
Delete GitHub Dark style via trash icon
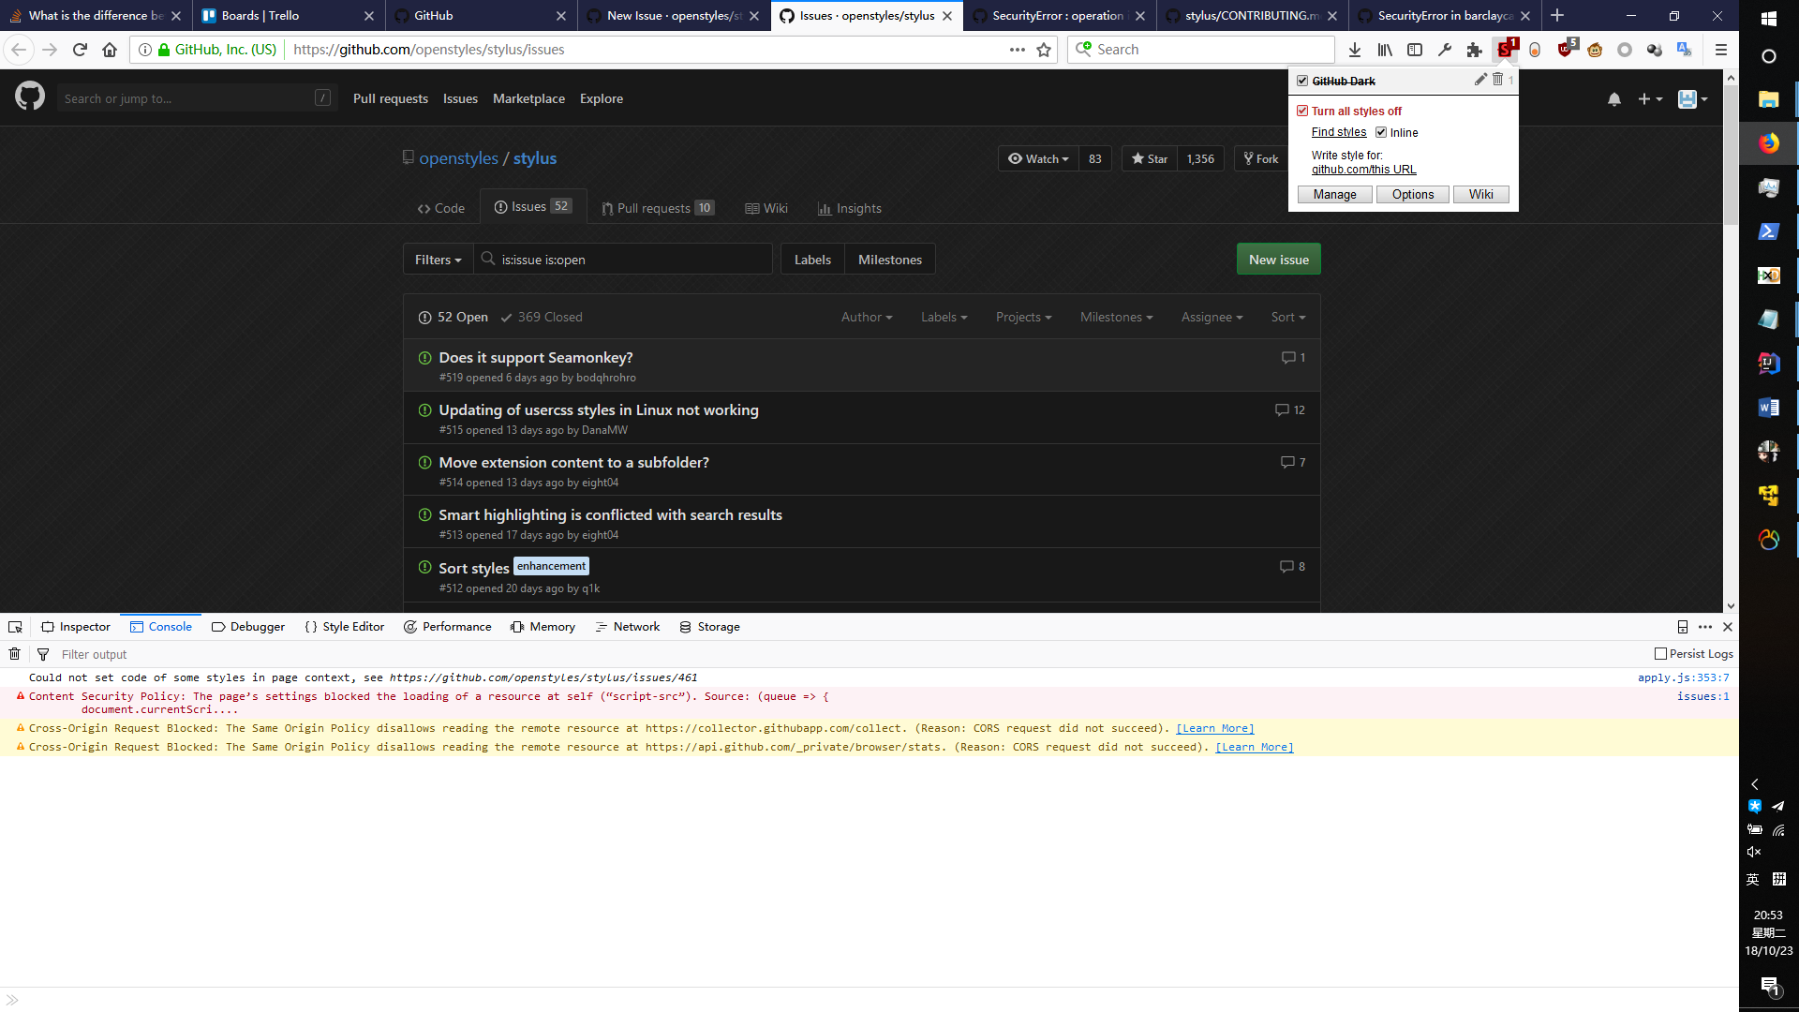tap(1497, 81)
